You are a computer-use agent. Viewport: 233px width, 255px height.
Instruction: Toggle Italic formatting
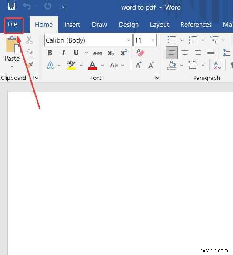[x=63, y=53]
